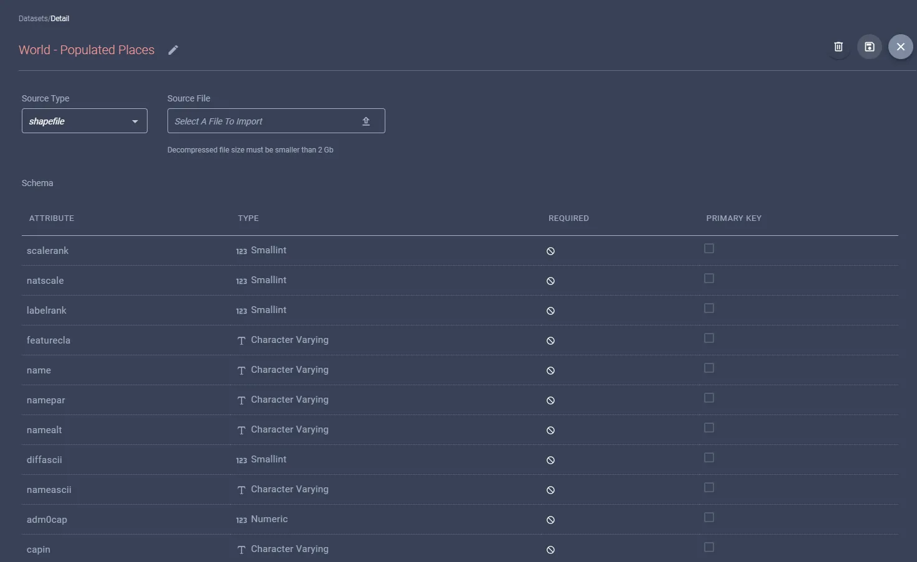This screenshot has height=562, width=917.
Task: Close the dataset detail view
Action: click(901, 47)
